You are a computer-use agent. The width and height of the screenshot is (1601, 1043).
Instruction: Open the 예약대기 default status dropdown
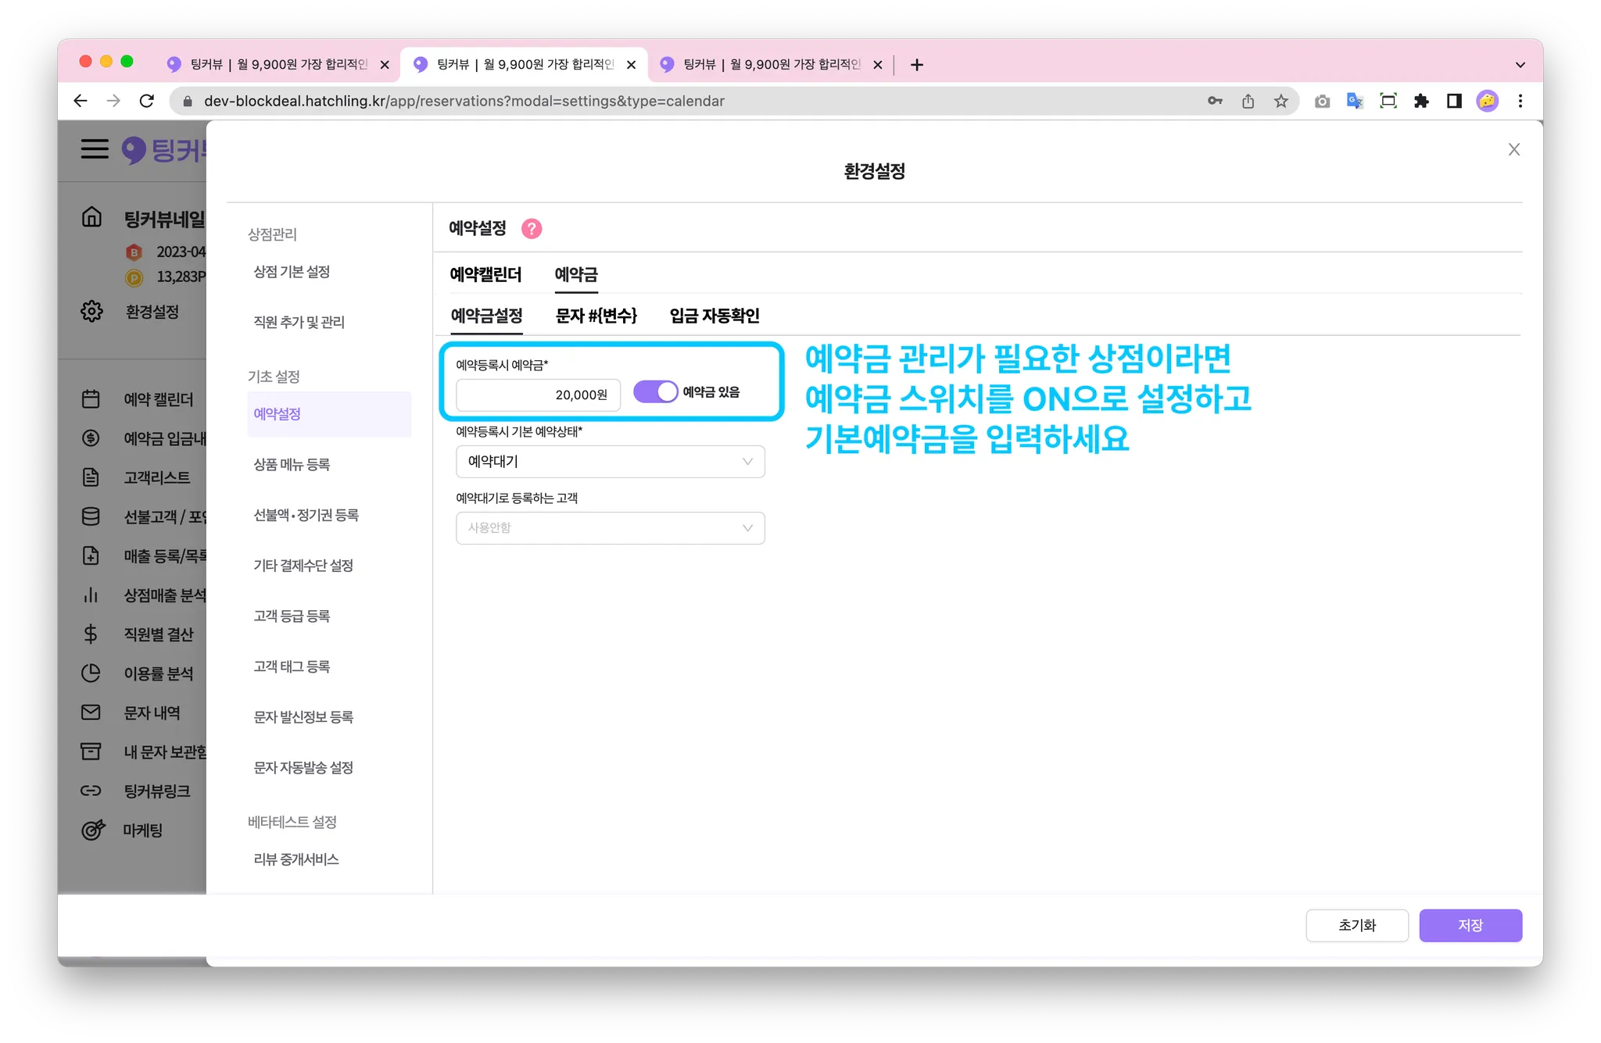(610, 462)
